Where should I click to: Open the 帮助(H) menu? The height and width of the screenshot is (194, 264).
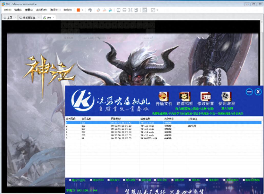coord(67,10)
